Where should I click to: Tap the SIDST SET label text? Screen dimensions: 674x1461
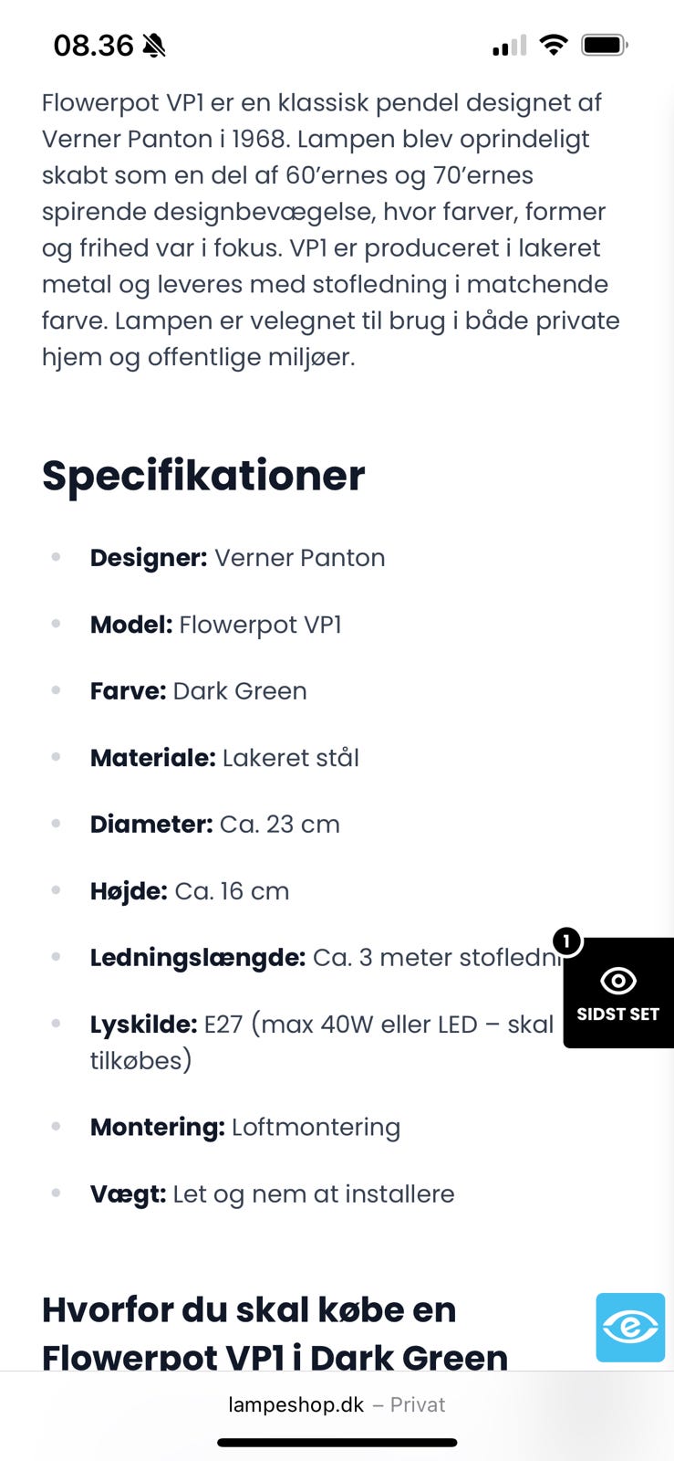click(x=617, y=1014)
